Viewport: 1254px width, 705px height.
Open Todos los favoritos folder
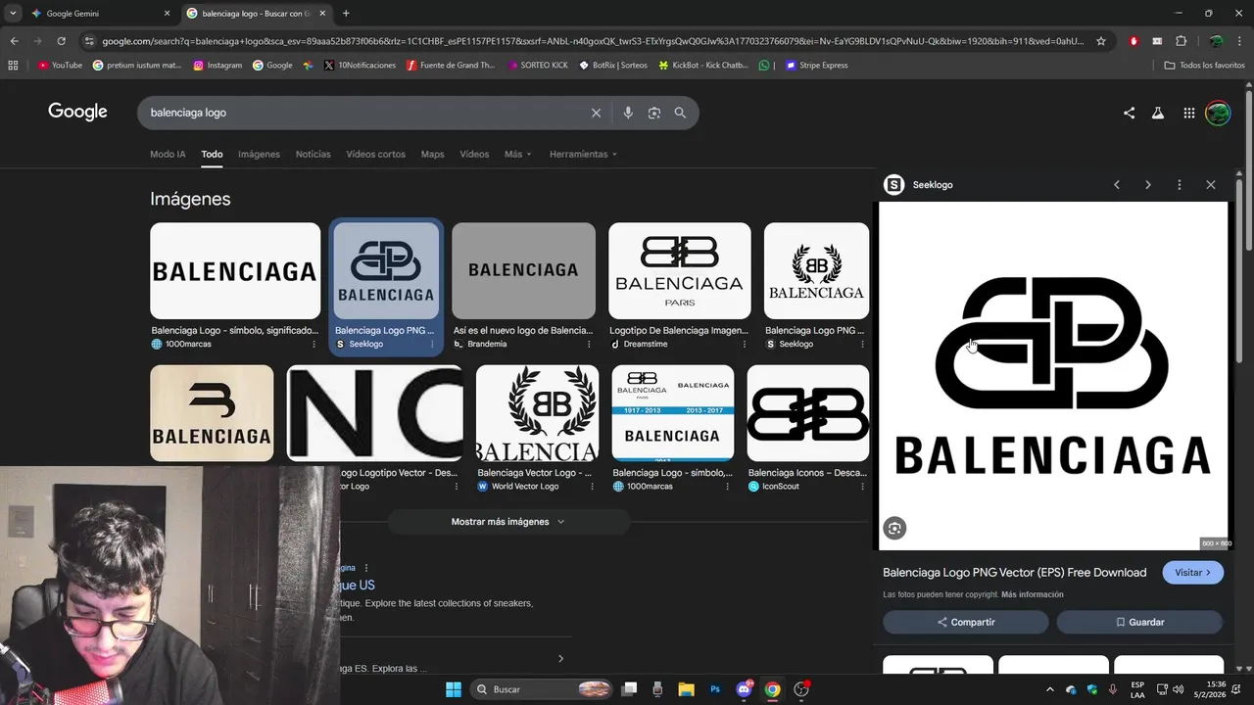pyautogui.click(x=1204, y=66)
